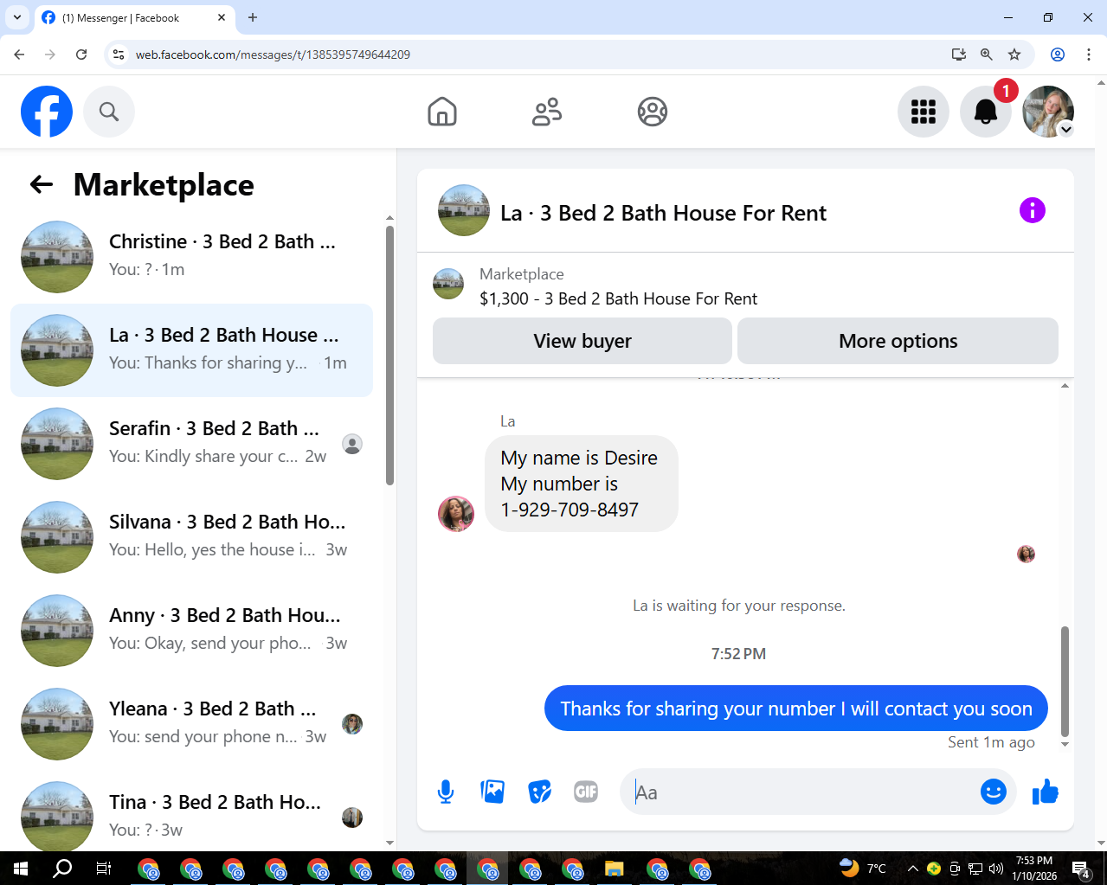Click the '$1,300 - 3 Bed 2 Bath House For Rent' text
The image size is (1107, 885).
pos(618,298)
